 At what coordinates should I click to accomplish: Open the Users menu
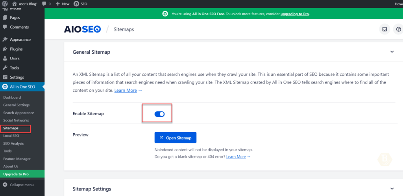15,58
